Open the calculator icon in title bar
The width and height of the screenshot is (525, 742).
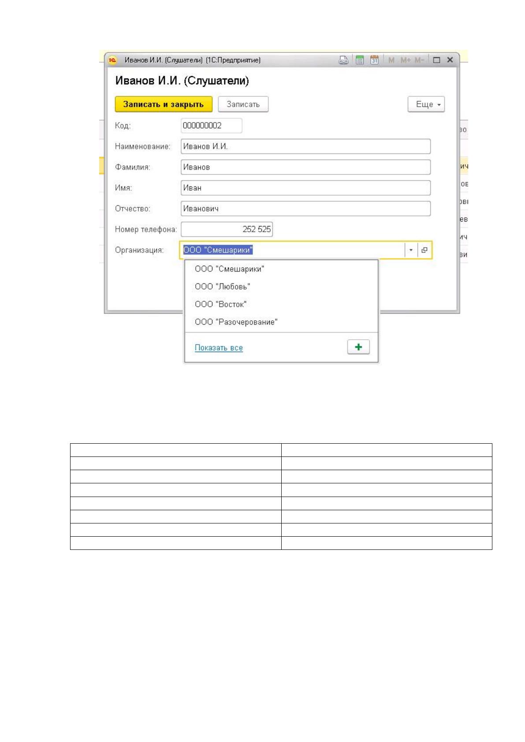[x=360, y=60]
